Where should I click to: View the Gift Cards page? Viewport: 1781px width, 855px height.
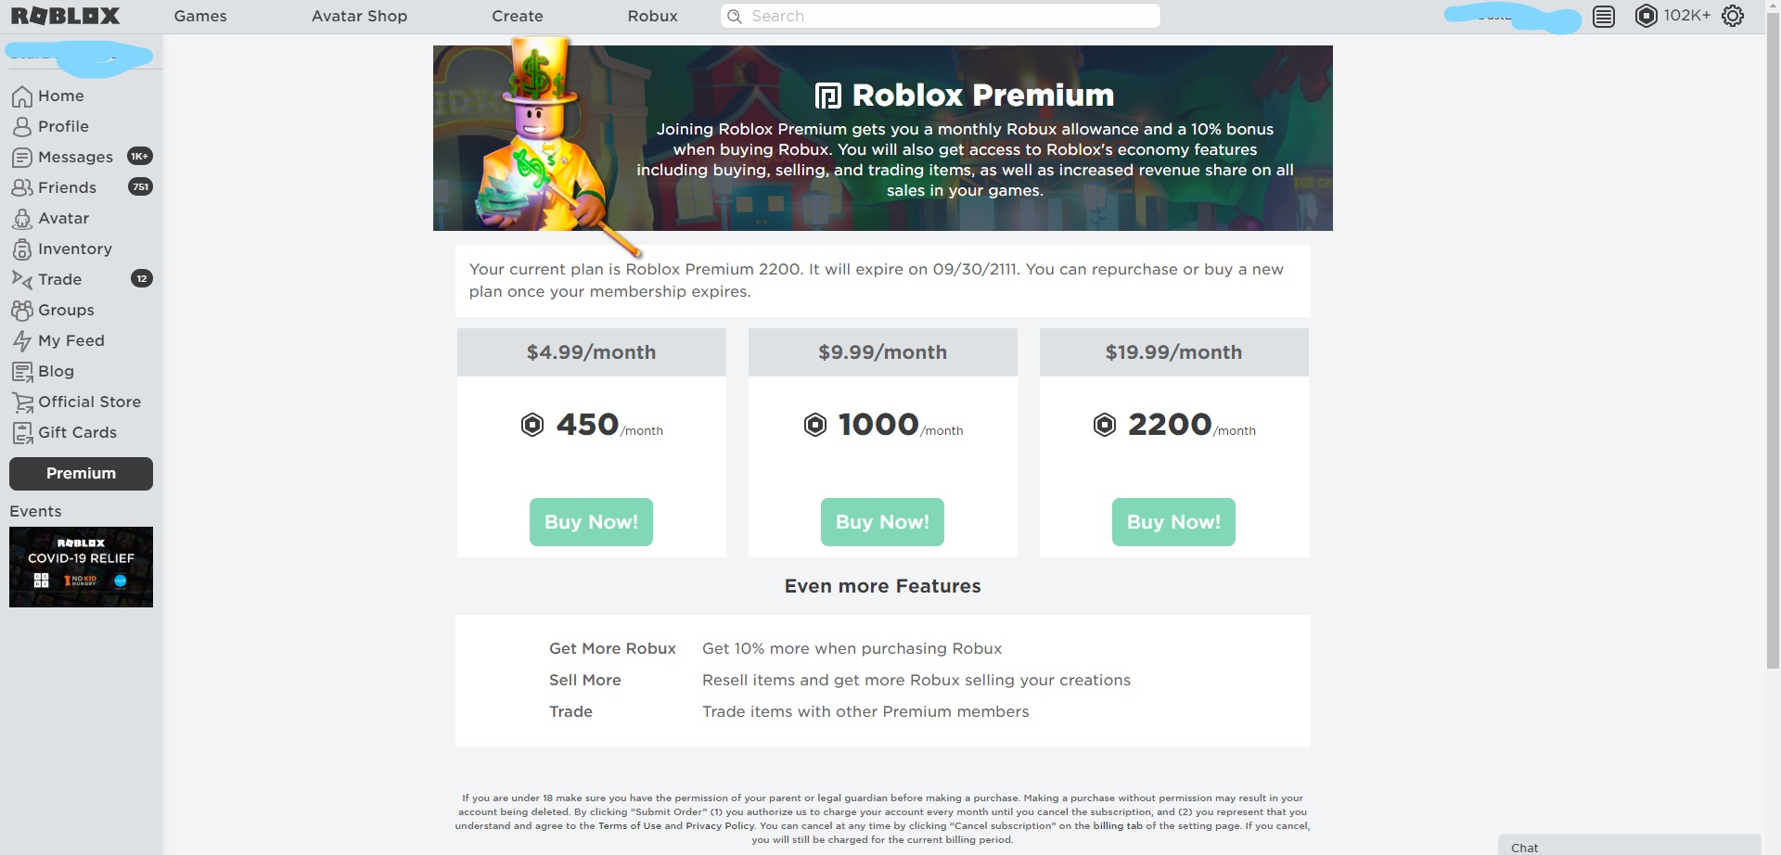(78, 432)
